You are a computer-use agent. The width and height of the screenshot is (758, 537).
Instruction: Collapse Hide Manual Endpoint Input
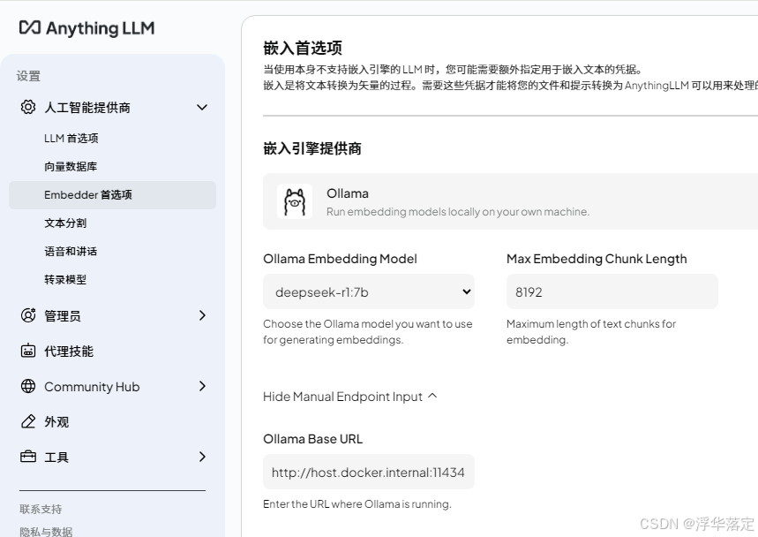(350, 397)
